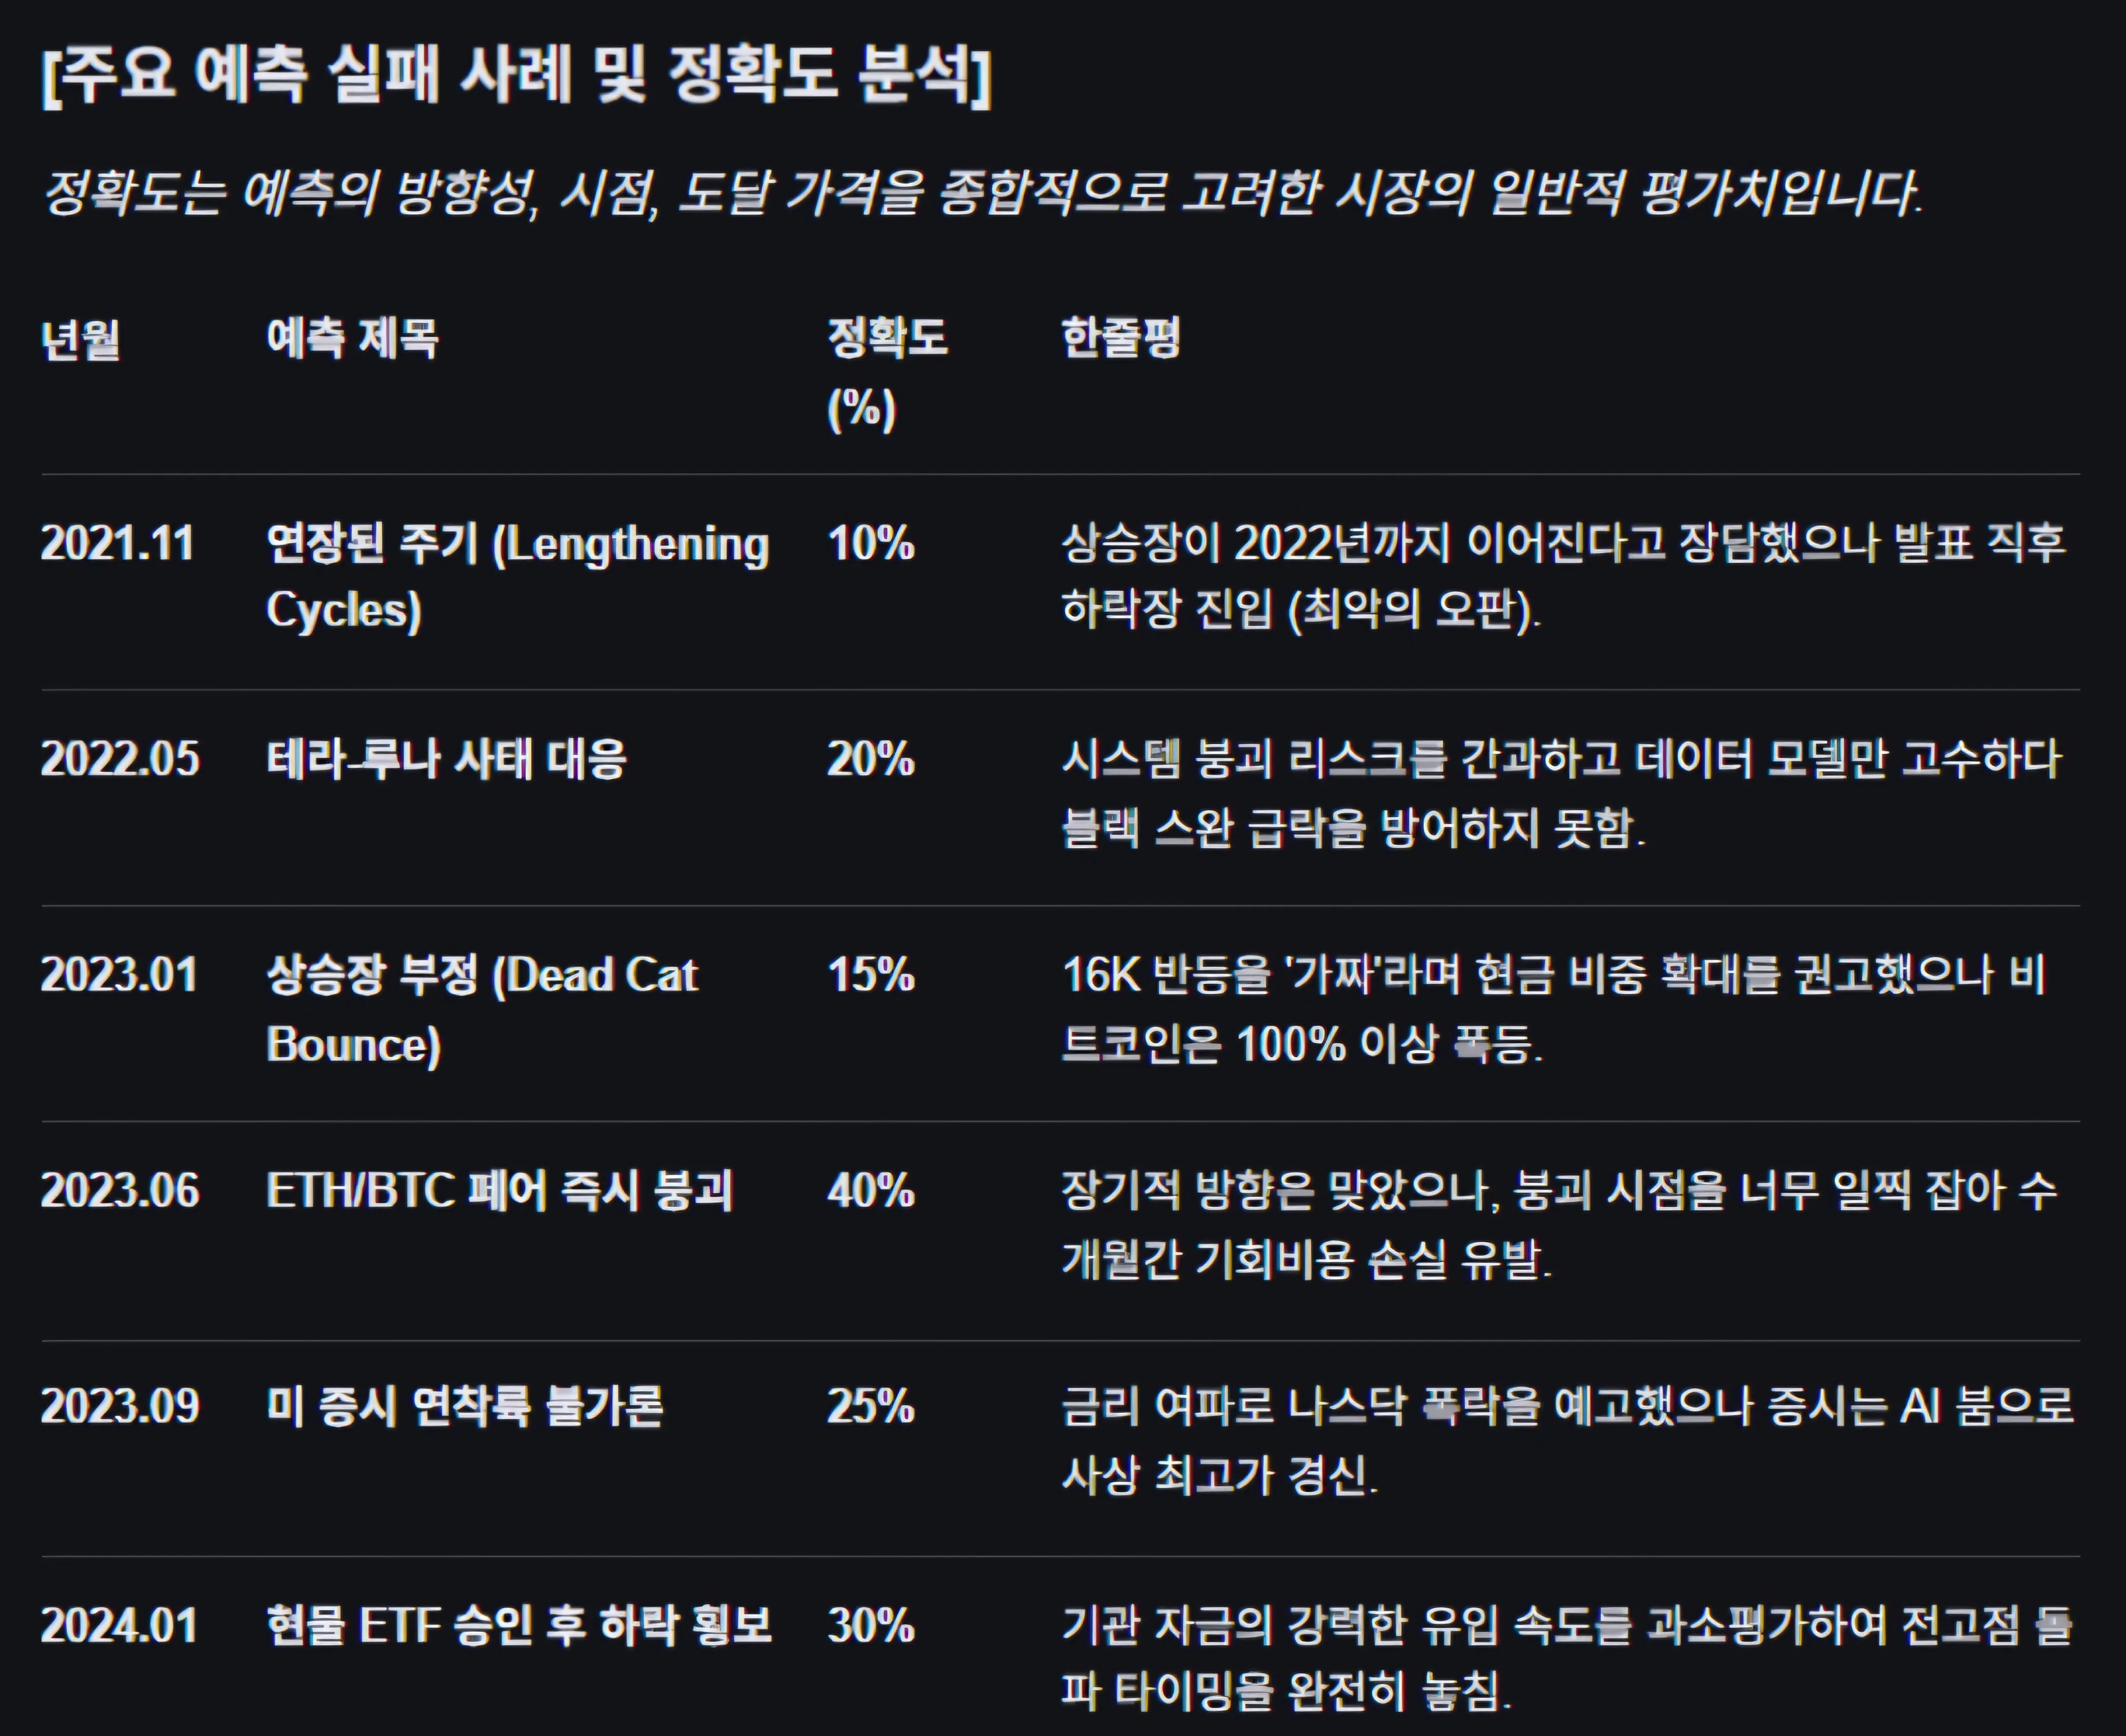This screenshot has width=2126, height=1736.
Task: Click the '정확도 (%)' column header
Action: click(886, 372)
